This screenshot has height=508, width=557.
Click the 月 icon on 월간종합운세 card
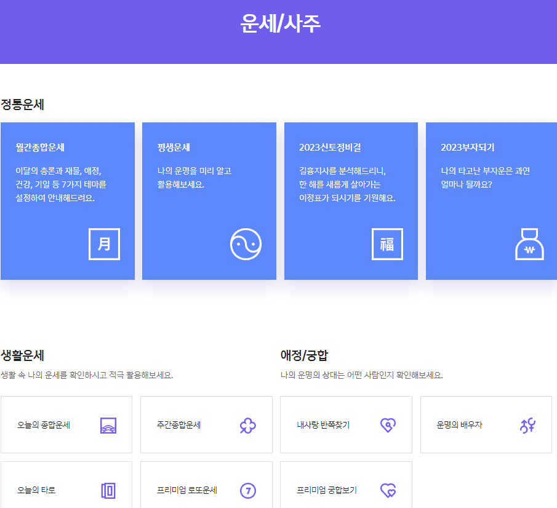coord(104,244)
